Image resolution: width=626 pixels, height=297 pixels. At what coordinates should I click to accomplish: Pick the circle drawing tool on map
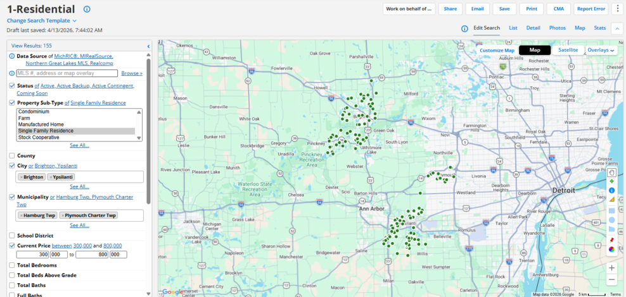click(x=611, y=220)
